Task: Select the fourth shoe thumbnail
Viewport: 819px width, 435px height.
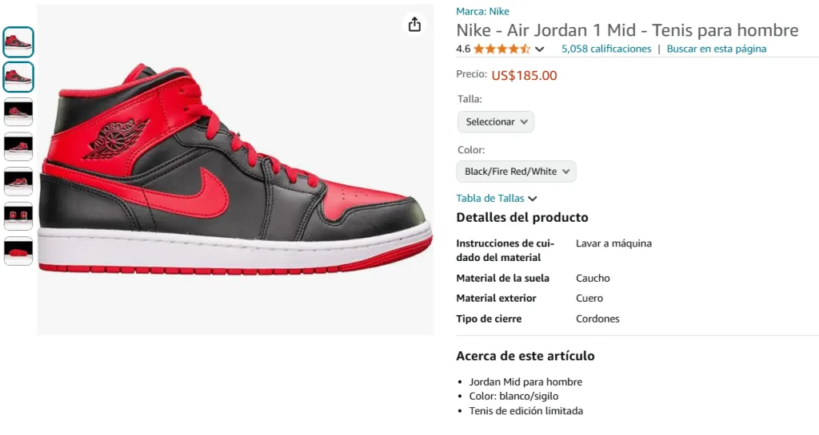Action: coord(18,146)
